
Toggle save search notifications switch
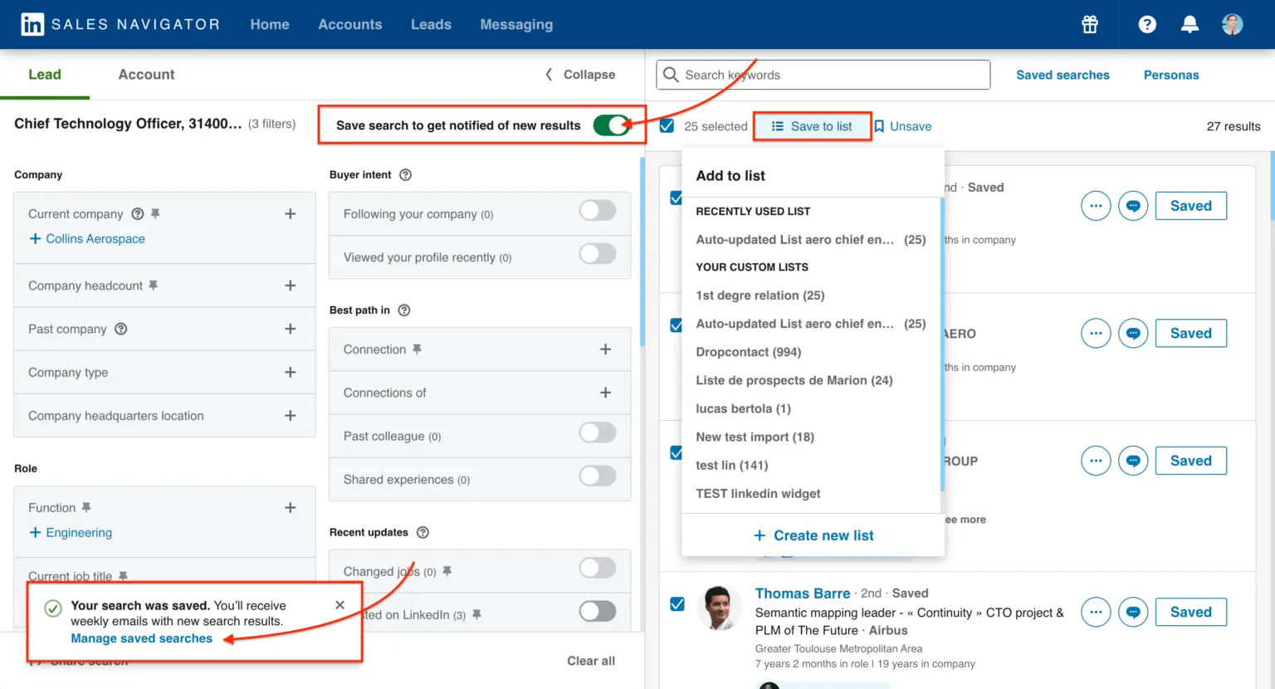pyautogui.click(x=612, y=125)
